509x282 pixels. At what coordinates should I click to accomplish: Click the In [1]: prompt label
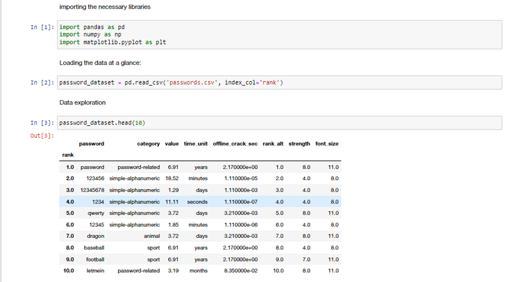pyautogui.click(x=42, y=27)
